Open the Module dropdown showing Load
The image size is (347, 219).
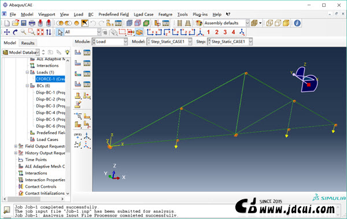point(110,42)
